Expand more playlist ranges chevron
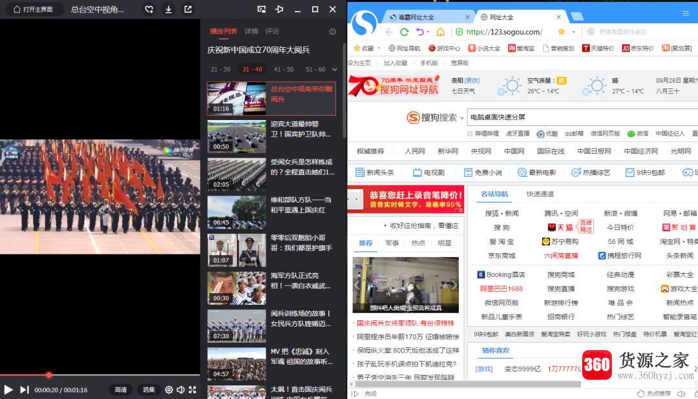Viewport: 698px width, 399px height. [334, 69]
